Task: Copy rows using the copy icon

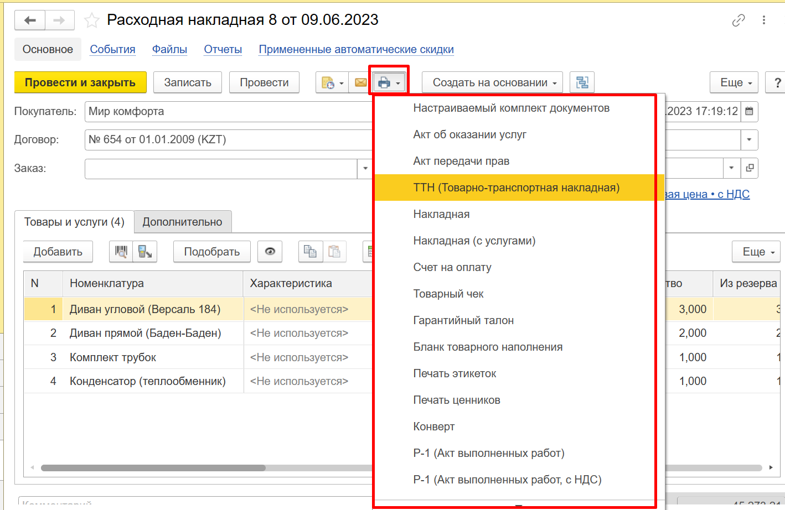Action: [x=311, y=252]
